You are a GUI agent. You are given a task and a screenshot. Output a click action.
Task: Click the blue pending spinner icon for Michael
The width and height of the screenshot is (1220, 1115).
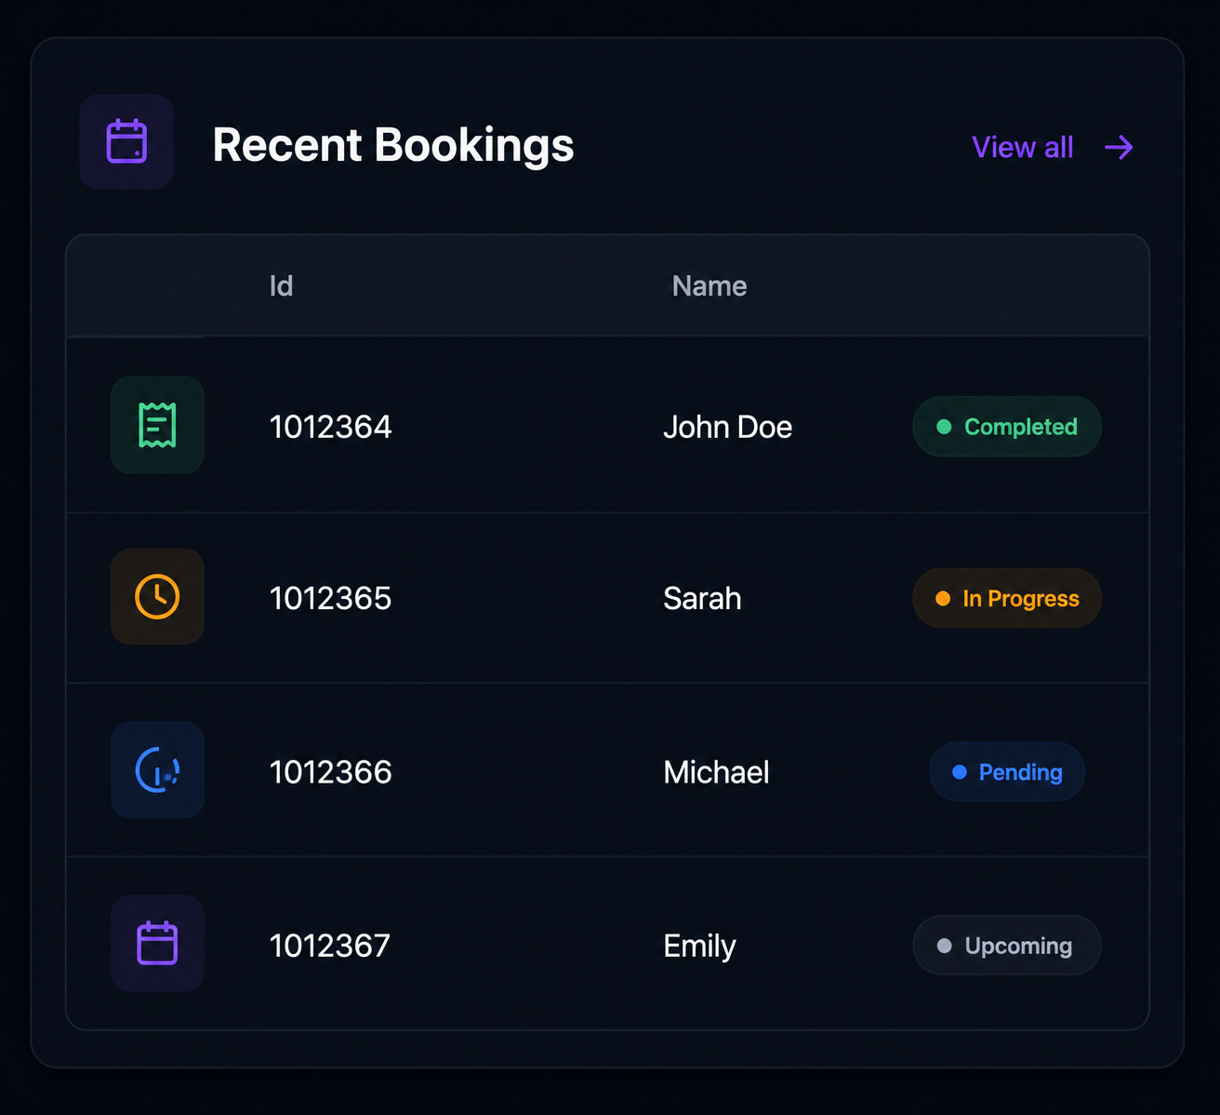157,770
